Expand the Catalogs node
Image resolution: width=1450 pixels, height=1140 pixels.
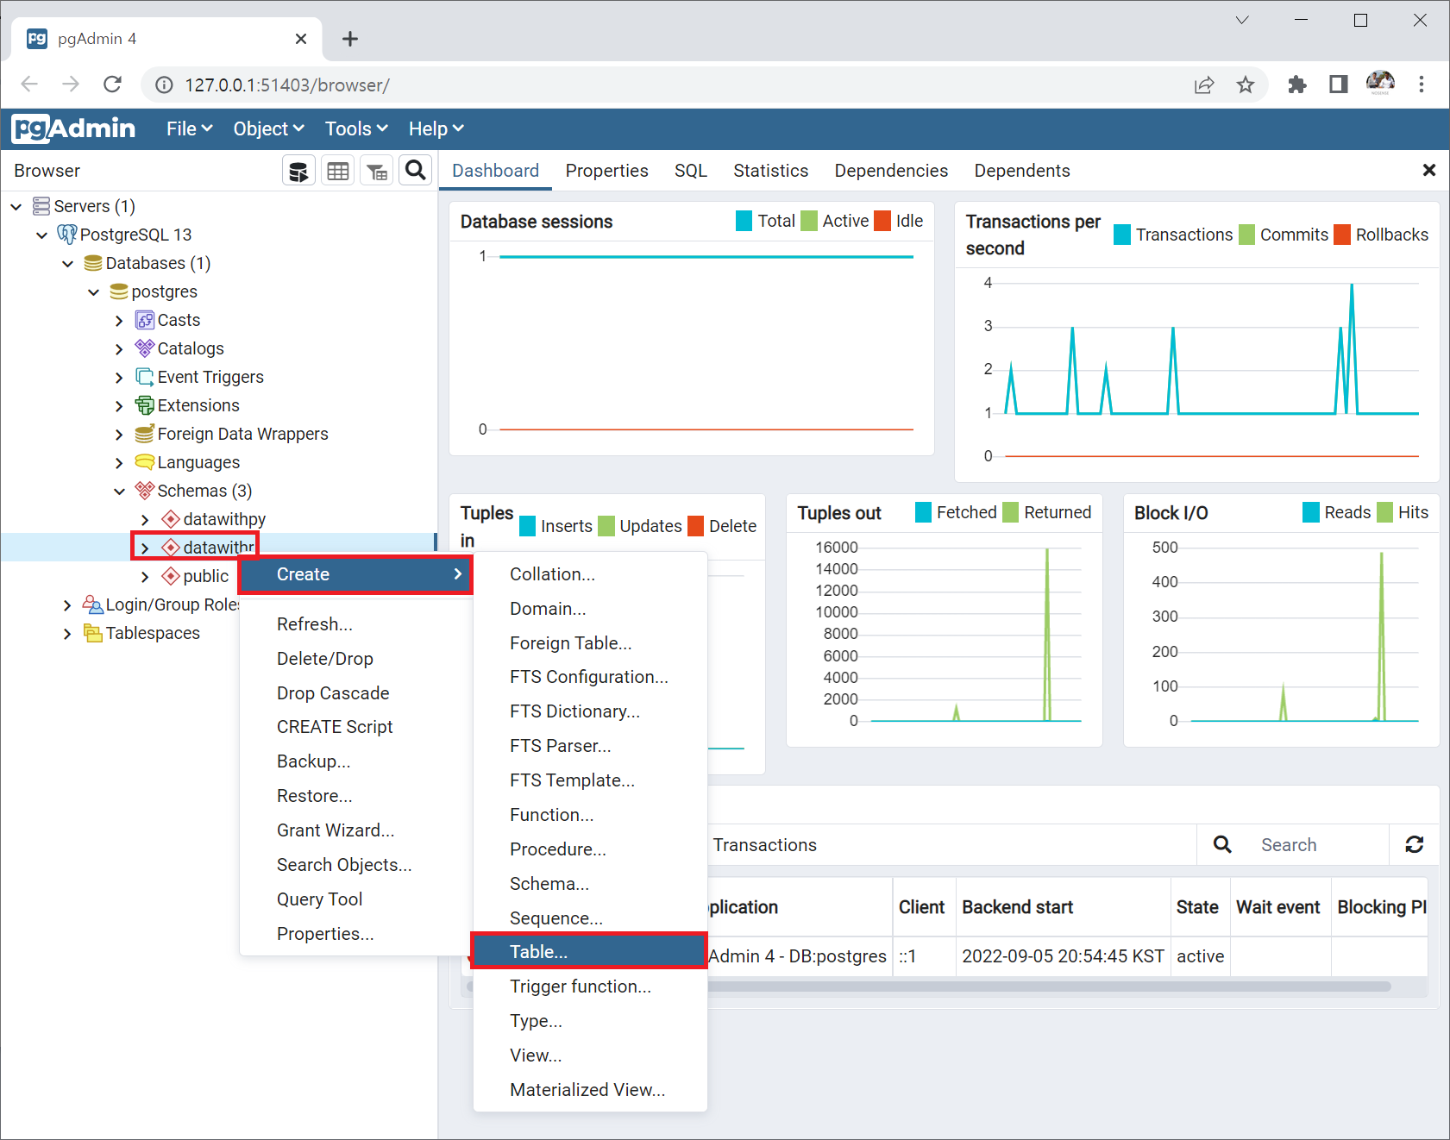120,348
